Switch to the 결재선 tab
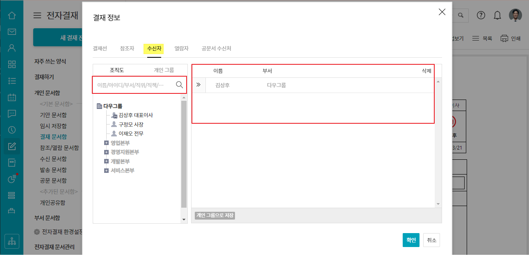 (x=100, y=48)
